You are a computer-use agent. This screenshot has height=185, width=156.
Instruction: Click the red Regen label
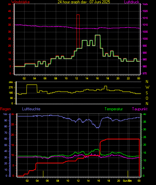(x=5, y=109)
